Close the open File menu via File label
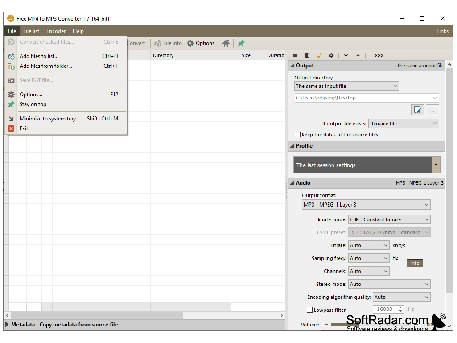The width and height of the screenshot is (457, 343). tap(12, 31)
